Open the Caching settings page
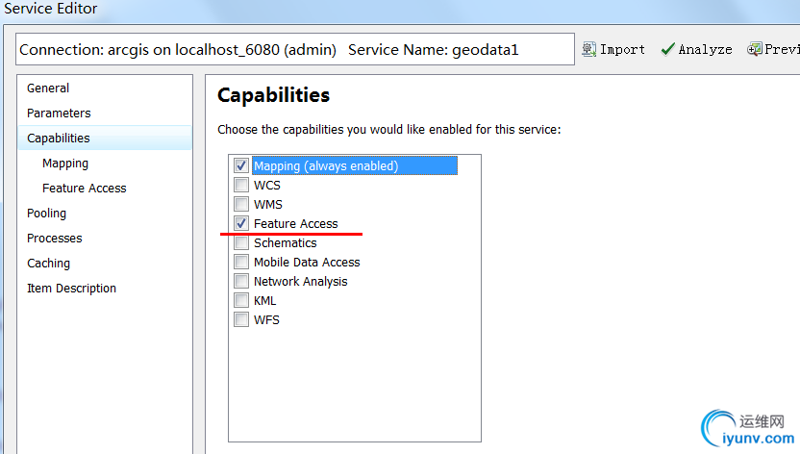Image resolution: width=800 pixels, height=454 pixels. tap(48, 263)
